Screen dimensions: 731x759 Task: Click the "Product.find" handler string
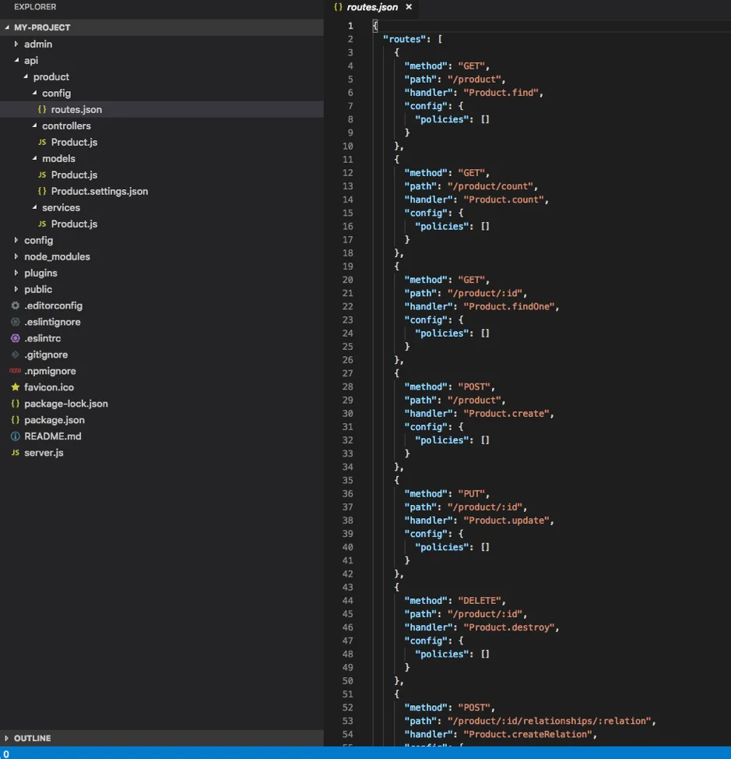click(501, 93)
